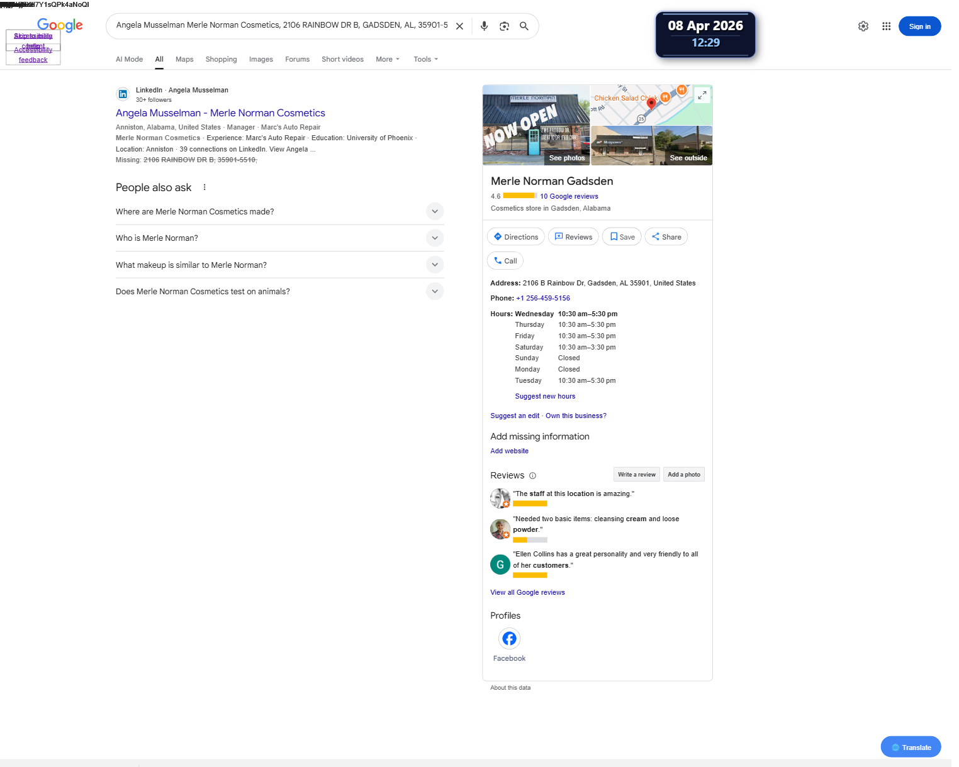Switch to Short videos tab

(342, 59)
